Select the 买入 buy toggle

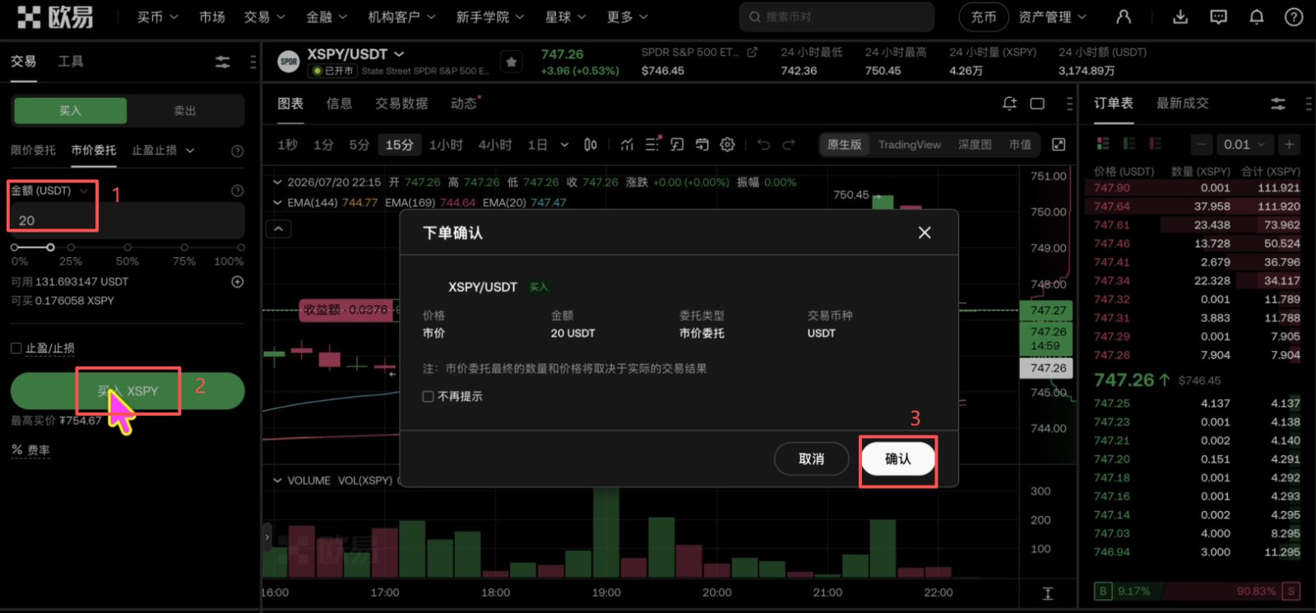point(71,111)
